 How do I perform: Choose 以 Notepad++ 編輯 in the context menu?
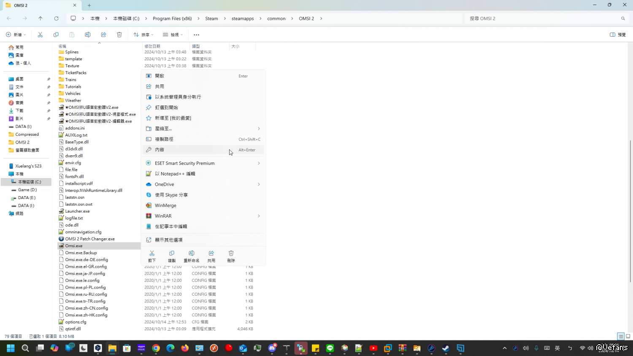click(x=203, y=174)
